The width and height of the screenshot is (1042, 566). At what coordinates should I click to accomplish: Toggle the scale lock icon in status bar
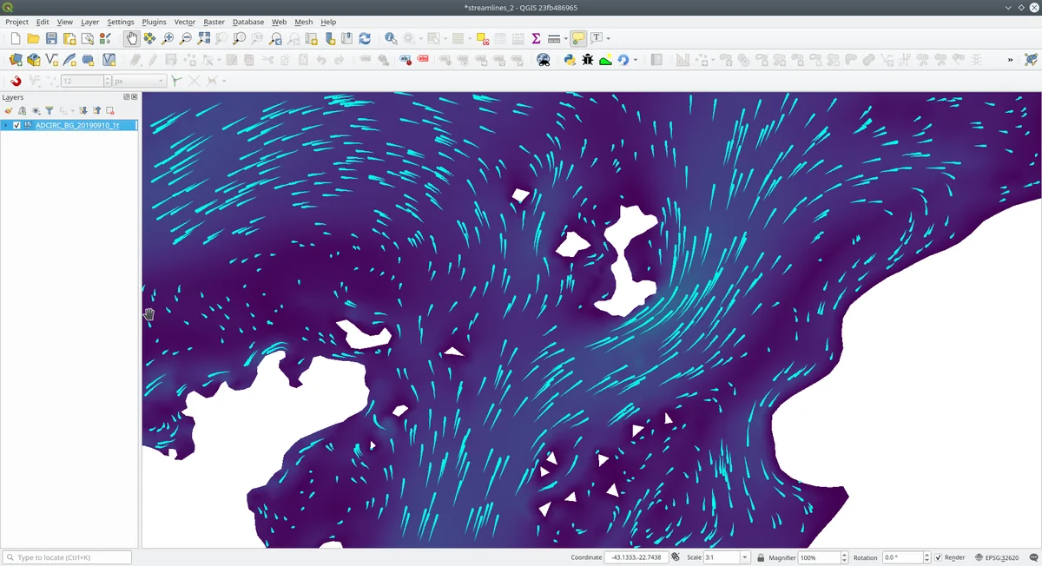[761, 557]
